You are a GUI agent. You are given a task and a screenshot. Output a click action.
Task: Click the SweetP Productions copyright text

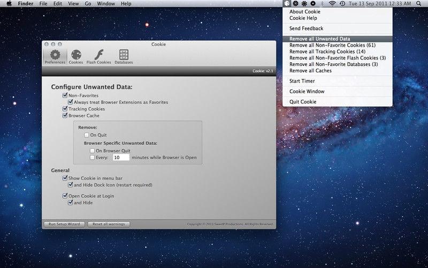tap(230, 224)
